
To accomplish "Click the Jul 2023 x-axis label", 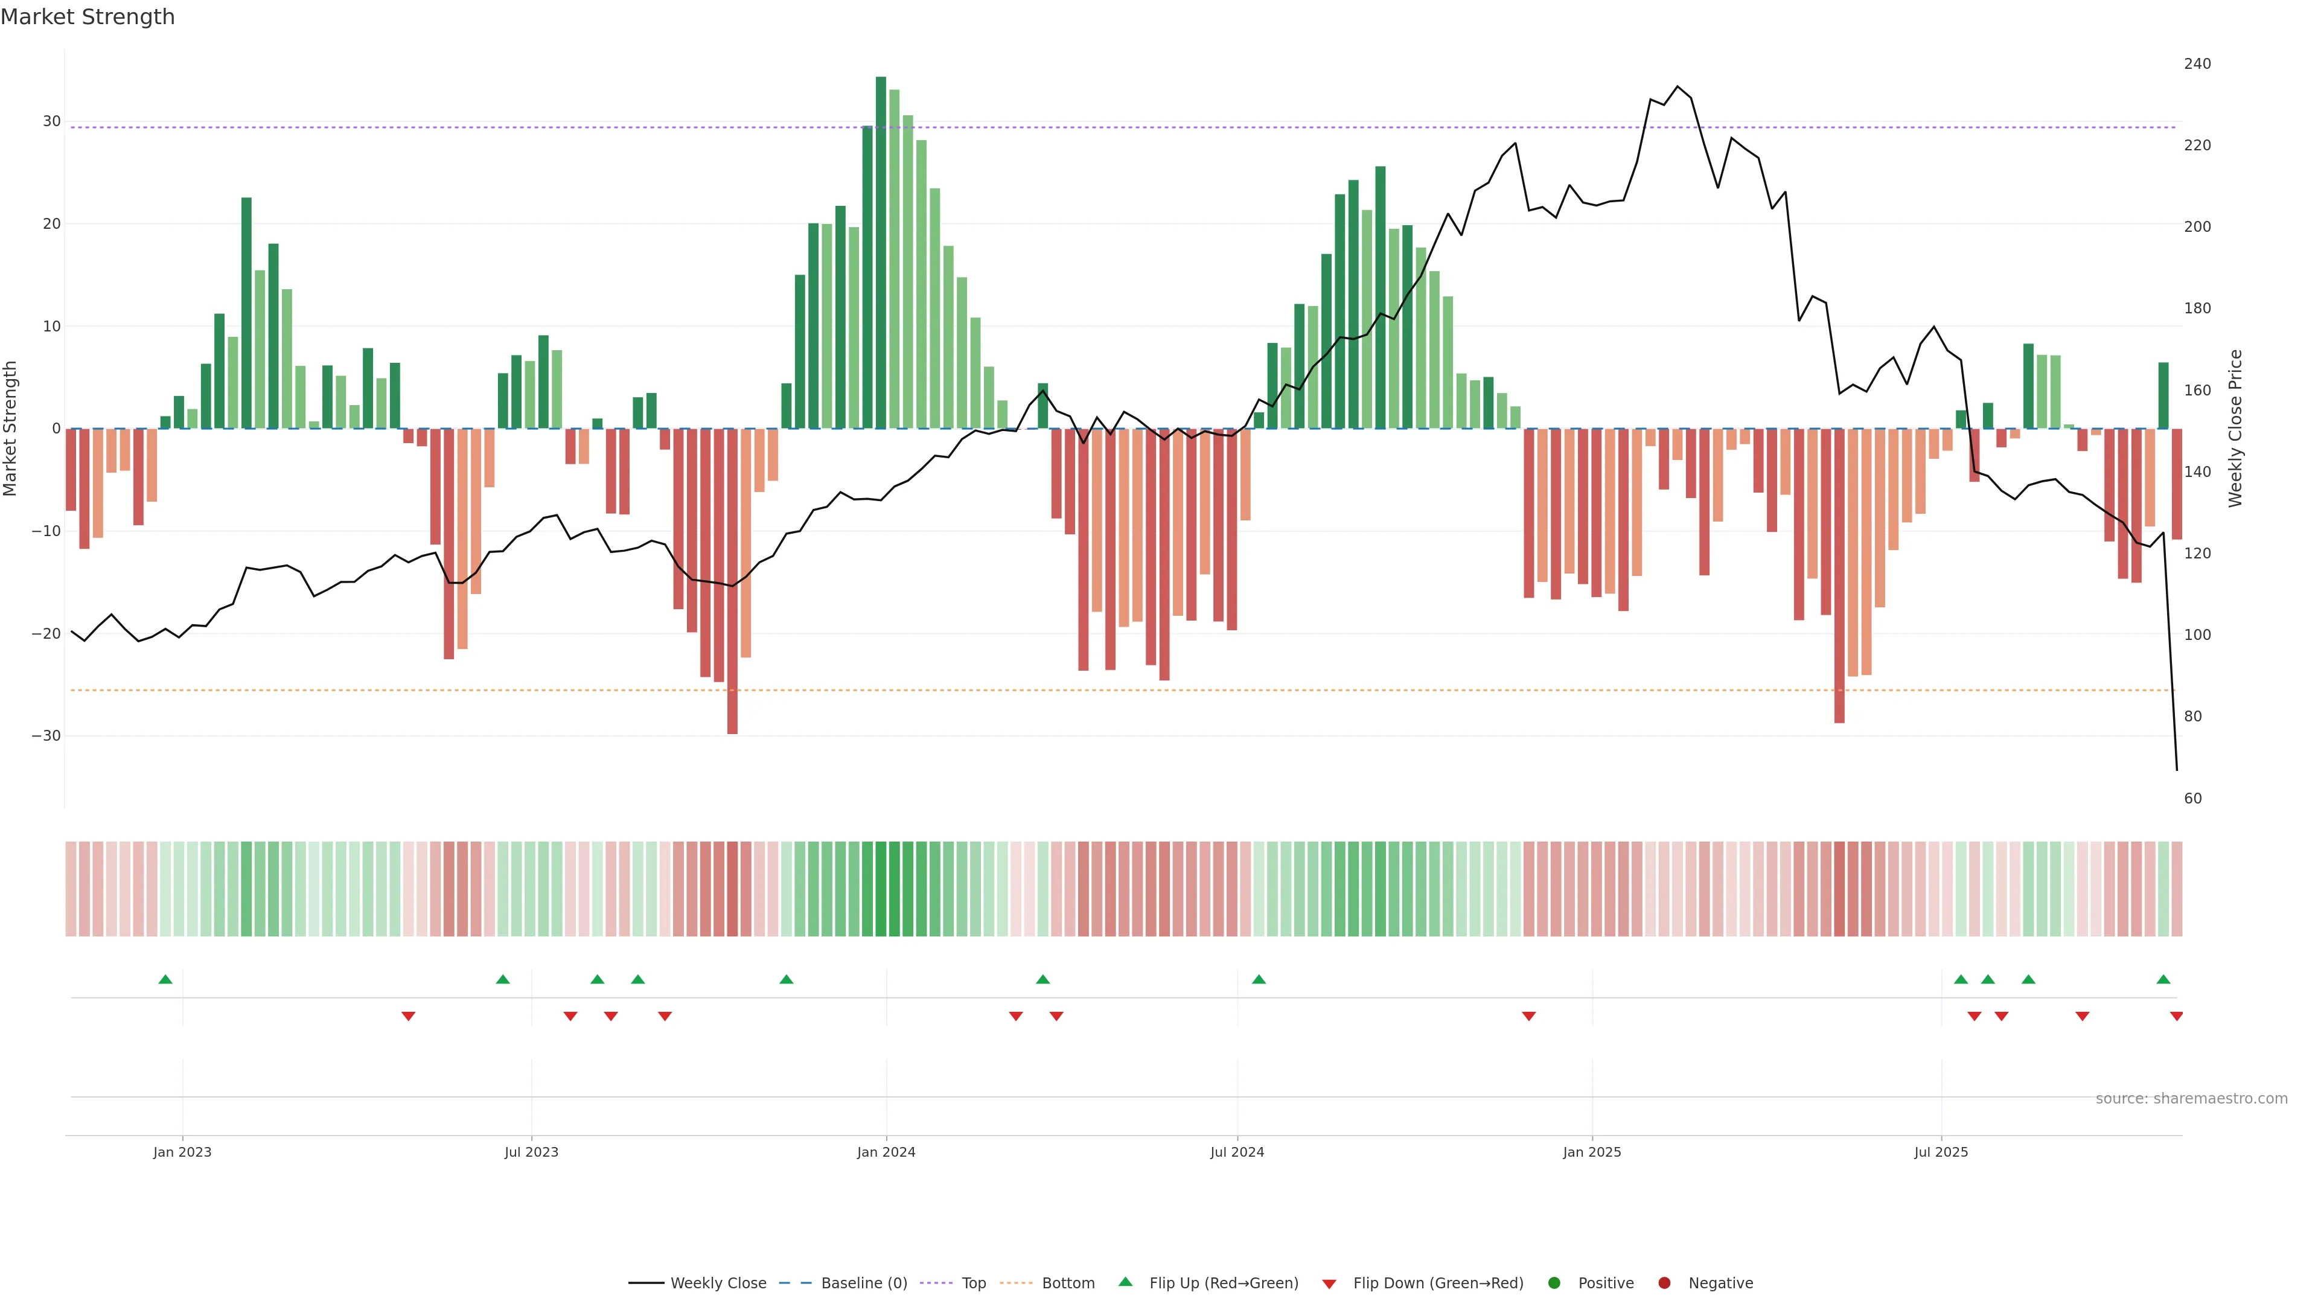I will pos(531,1152).
